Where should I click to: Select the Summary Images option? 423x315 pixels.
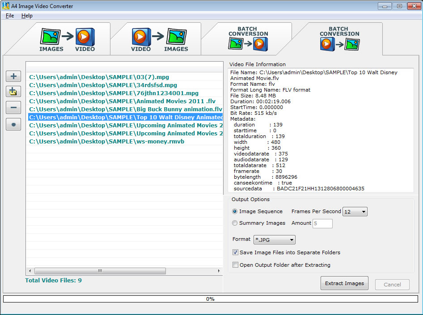point(235,223)
